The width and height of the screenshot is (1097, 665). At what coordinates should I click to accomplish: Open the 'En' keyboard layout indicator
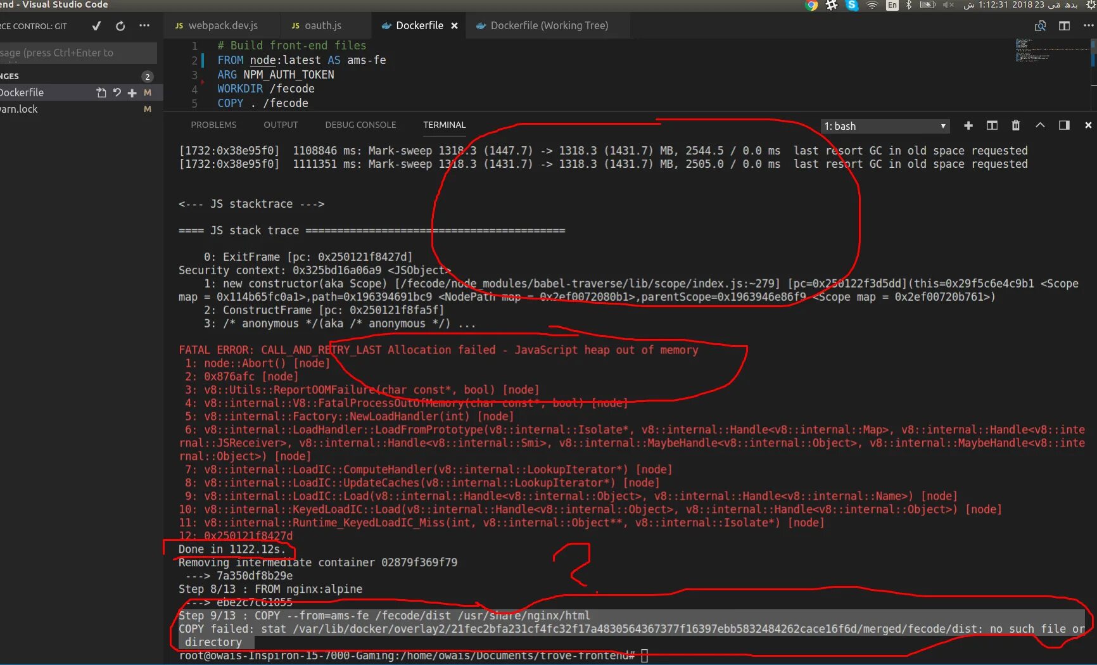click(892, 5)
